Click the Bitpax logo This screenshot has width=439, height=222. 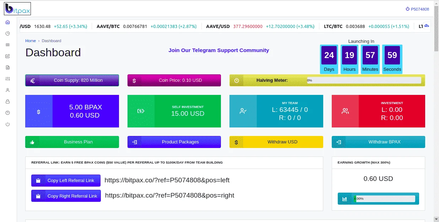click(17, 8)
